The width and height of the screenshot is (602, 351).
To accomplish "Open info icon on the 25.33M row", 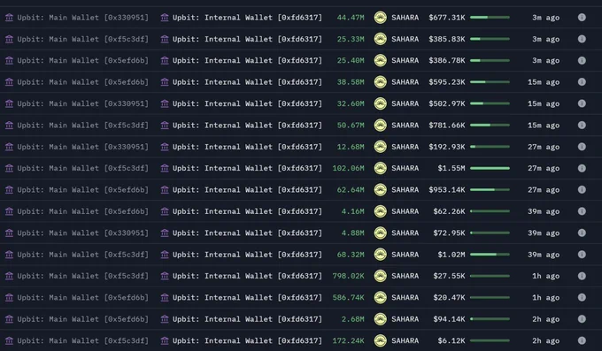I will [x=582, y=39].
